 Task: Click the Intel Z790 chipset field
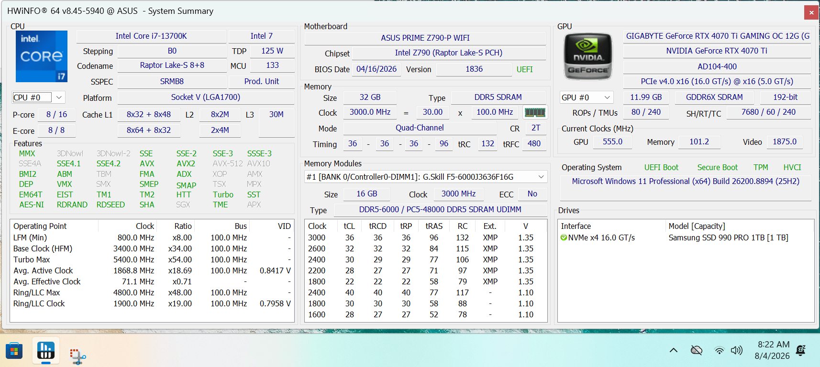pyautogui.click(x=449, y=53)
